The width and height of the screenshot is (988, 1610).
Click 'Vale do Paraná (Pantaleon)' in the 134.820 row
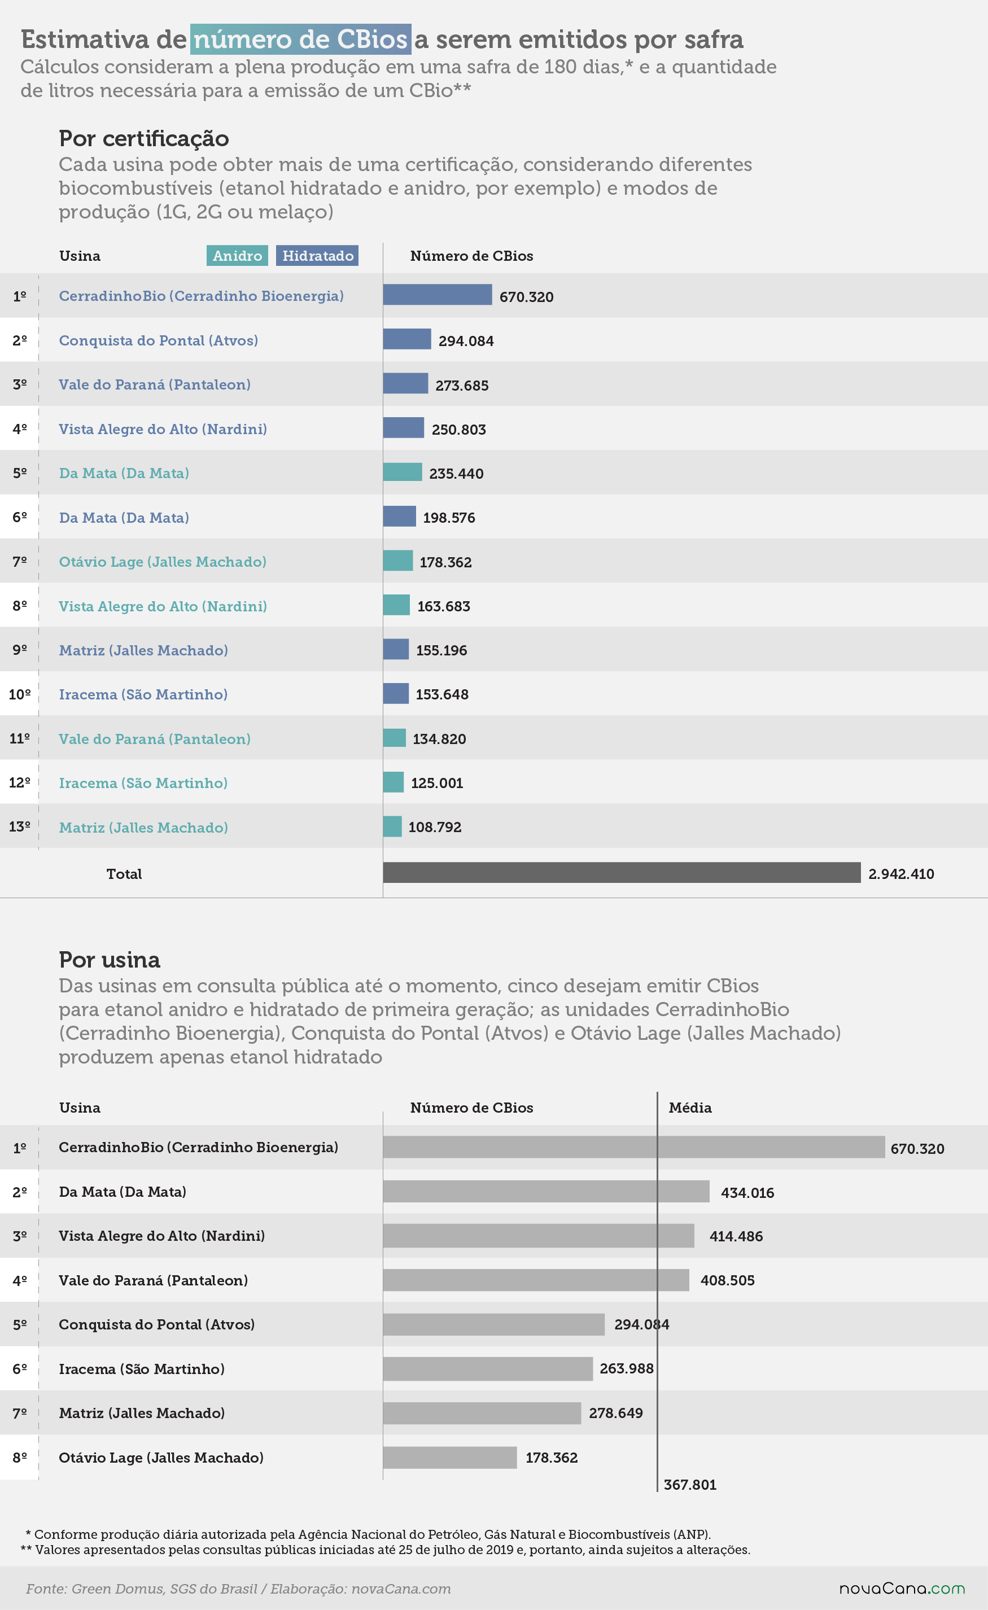point(155,738)
